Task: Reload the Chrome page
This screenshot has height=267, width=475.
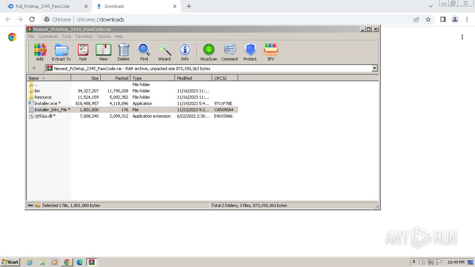Action: point(32,19)
